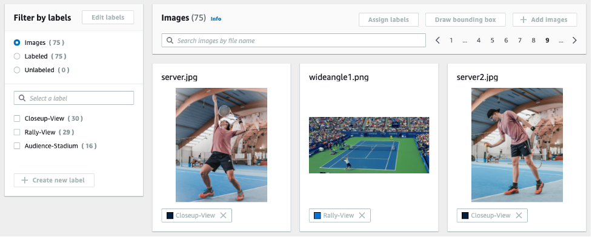Click the Assign labels button
Image resolution: width=592 pixels, height=237 pixels.
pos(388,19)
